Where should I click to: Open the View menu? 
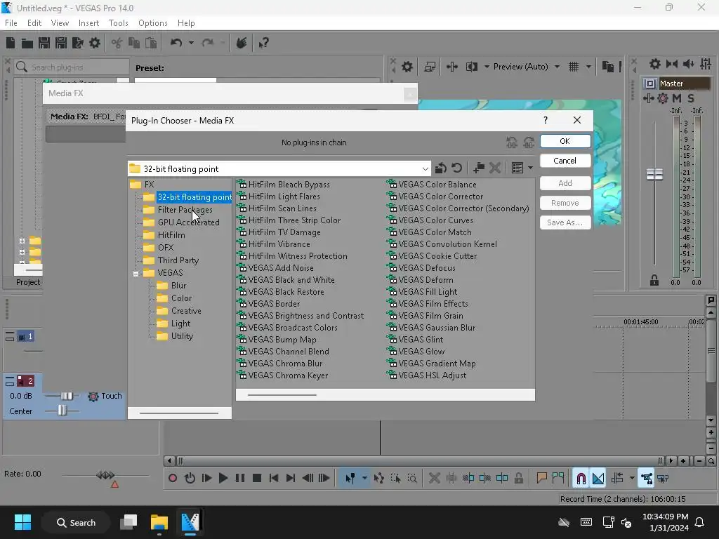click(60, 23)
